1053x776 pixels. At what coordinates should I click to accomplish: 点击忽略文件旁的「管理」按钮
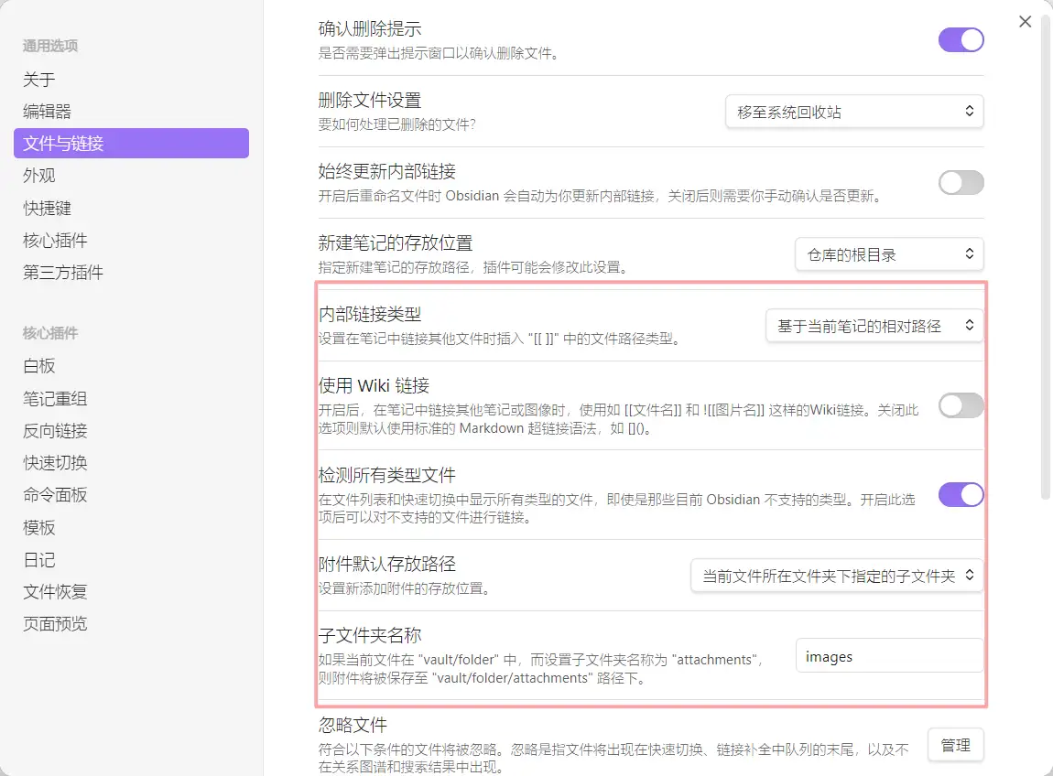[955, 745]
